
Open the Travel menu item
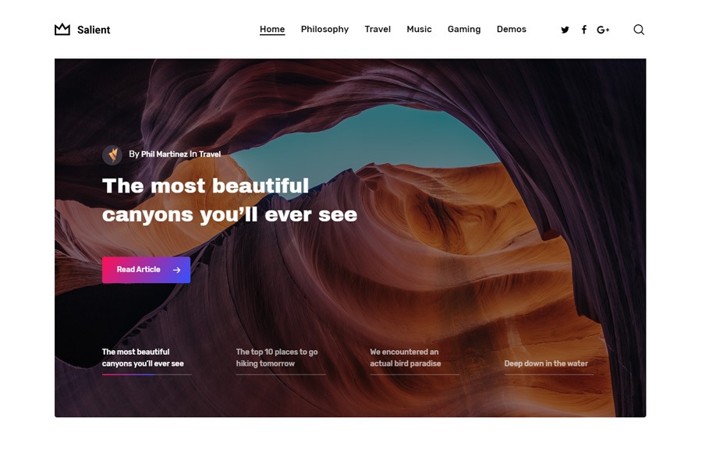[378, 29]
